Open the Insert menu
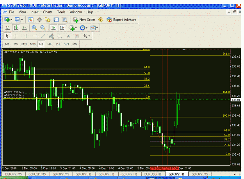The width and height of the screenshot is (244, 179). [x=34, y=12]
